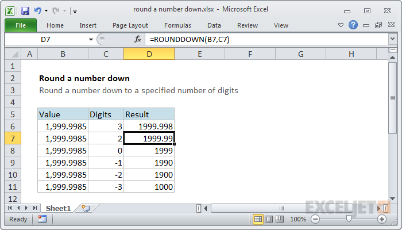Screen dimensions: 402x230
Task: Click the macro recording icon in status bar
Action: [x=42, y=219]
